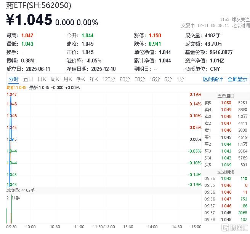This screenshot has height=234, width=250.
Task: Switch to the 5分 interval tab
Action: click(168, 79)
